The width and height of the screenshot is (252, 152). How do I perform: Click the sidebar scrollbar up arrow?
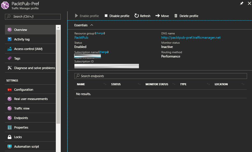click(x=58, y=27)
